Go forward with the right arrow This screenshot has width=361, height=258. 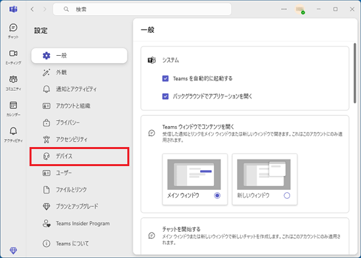45,9
